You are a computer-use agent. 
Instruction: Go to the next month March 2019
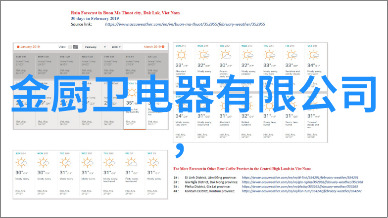tap(154, 46)
